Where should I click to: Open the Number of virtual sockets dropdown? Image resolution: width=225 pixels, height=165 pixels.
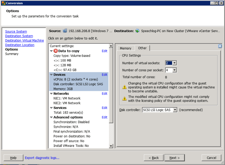(x=174, y=63)
